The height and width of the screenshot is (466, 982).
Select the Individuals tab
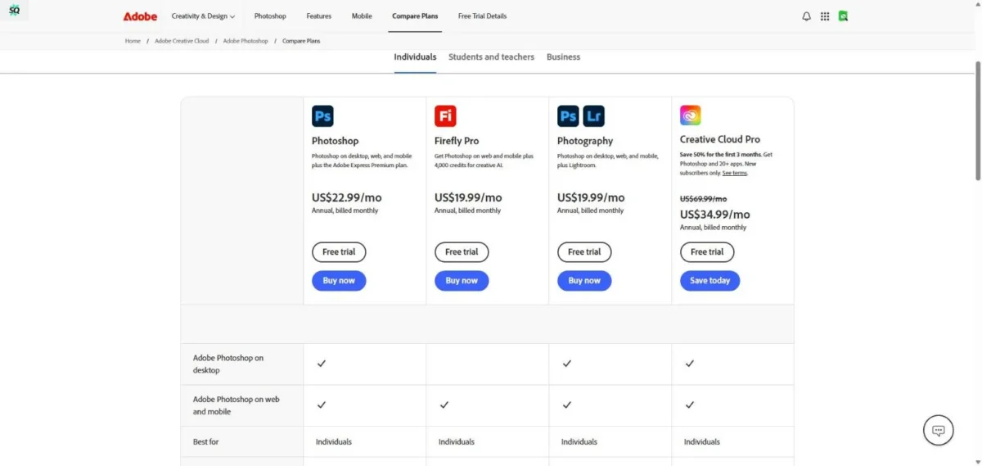[x=415, y=57]
